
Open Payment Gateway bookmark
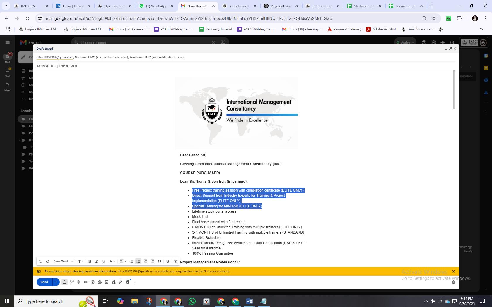(344, 29)
